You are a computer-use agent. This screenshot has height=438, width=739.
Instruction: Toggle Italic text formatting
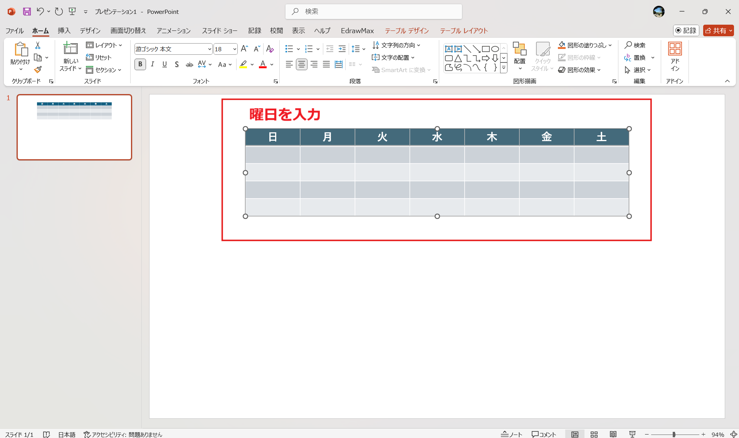(x=153, y=64)
